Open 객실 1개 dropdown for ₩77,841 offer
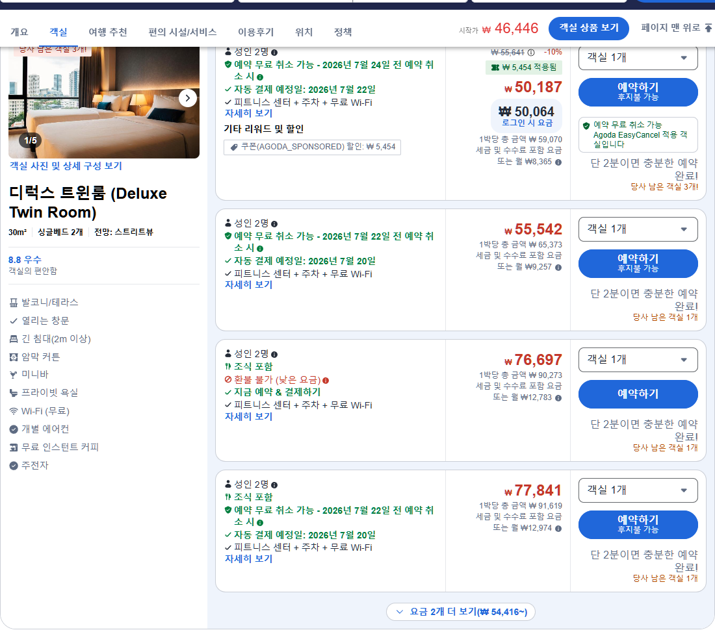The height and width of the screenshot is (630, 715). [x=638, y=490]
